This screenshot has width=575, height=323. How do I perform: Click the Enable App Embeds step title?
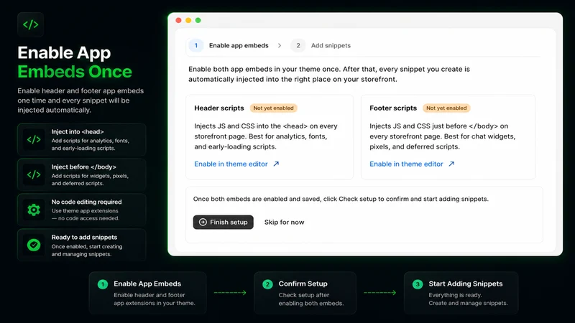click(147, 284)
